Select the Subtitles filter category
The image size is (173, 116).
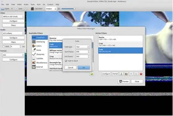coord(40,59)
